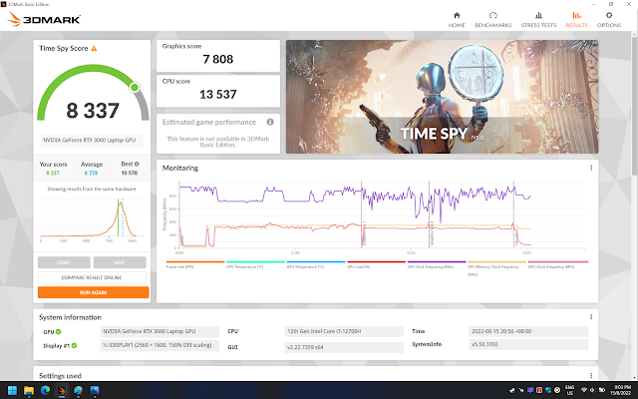Select the Results tab
This screenshot has width=638, height=399.
tap(576, 19)
